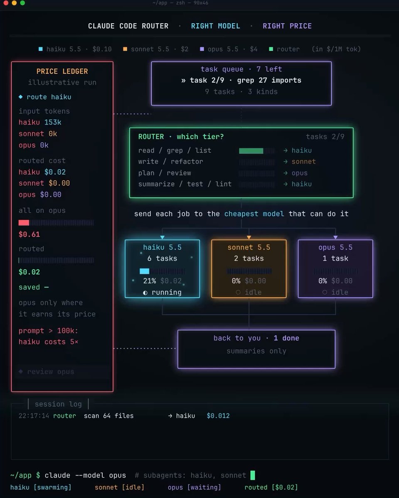Click the half-circle running icon in haiku card
The height and width of the screenshot is (498, 399).
[145, 292]
